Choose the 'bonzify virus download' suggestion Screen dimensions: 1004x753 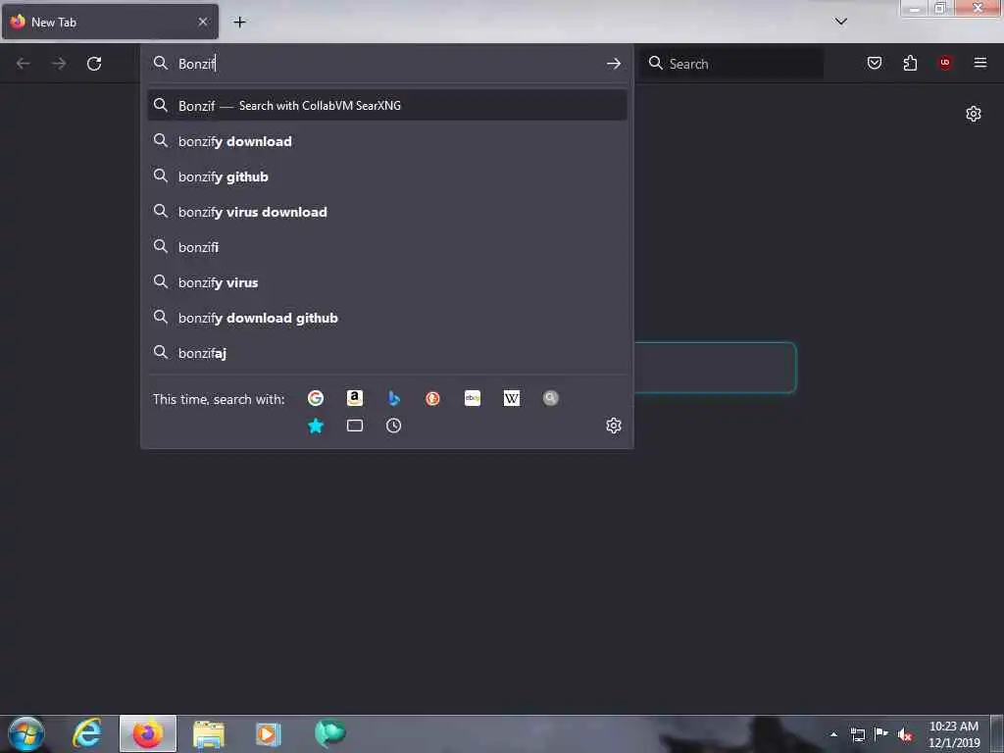pos(386,212)
